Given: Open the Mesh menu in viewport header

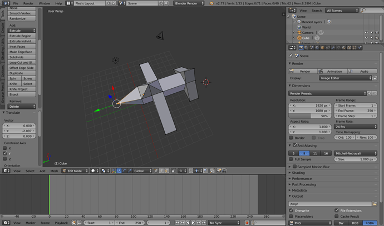Looking at the screenshot, I should [x=54, y=171].
